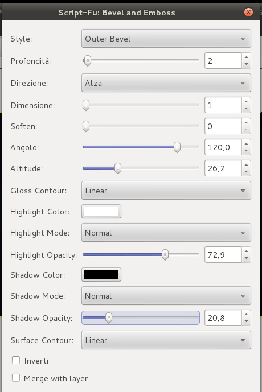Open the Direzione dropdown showing Alza

coord(166,83)
